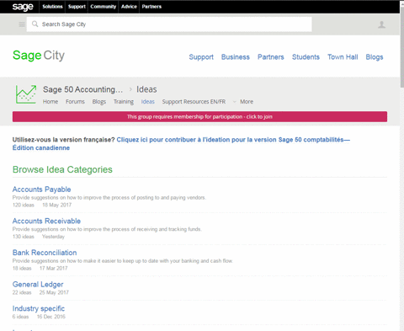Open Town Hall section
Viewport: 404px width, 331px height.
pos(343,57)
